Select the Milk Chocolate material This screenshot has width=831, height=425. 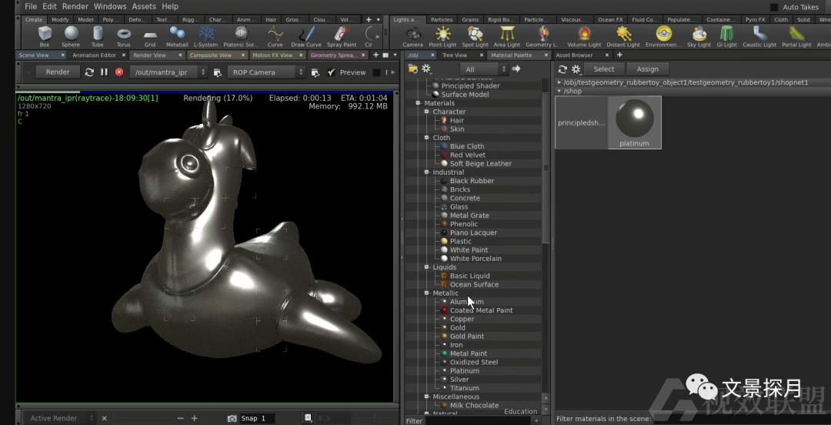pyautogui.click(x=474, y=406)
